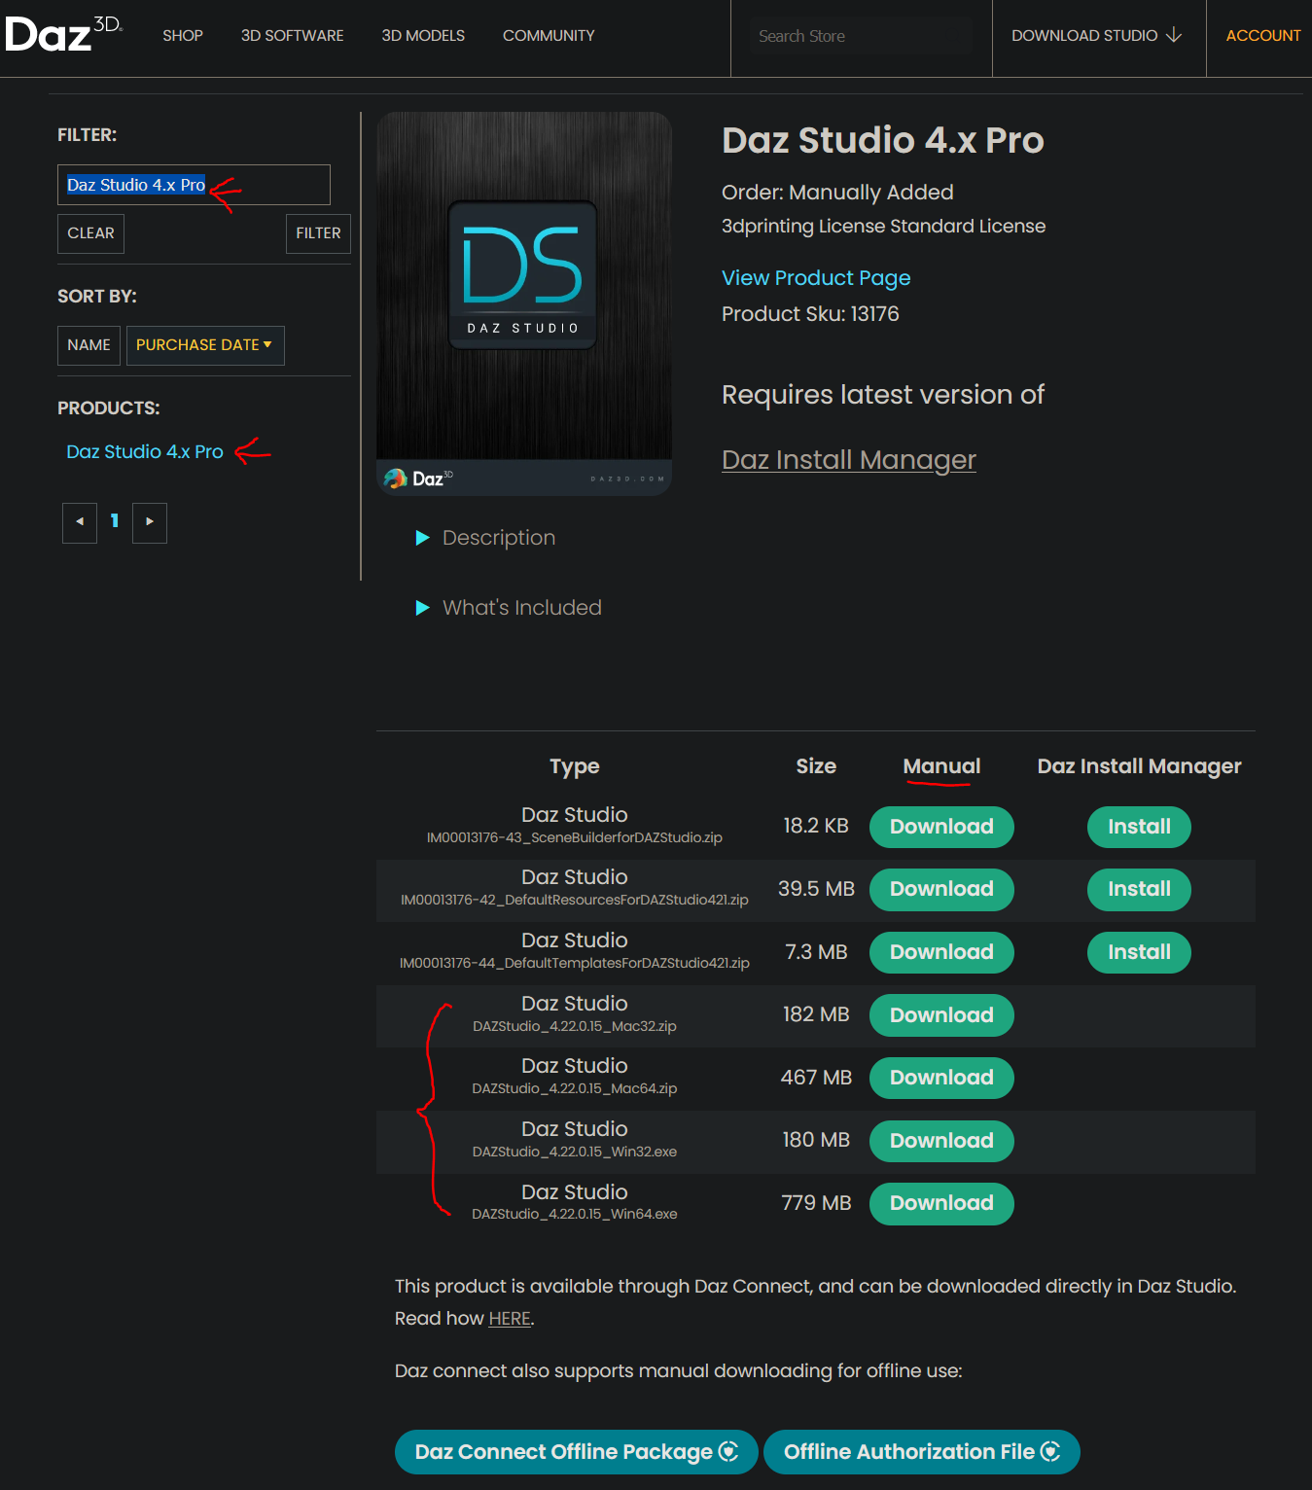Click the Manual column header
Image resolution: width=1312 pixels, height=1490 pixels.
pyautogui.click(x=941, y=766)
